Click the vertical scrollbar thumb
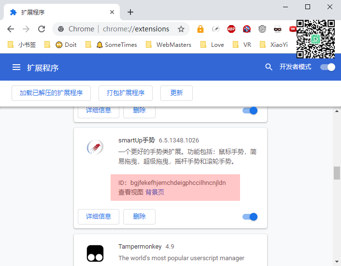341x266 pixels. 337,173
